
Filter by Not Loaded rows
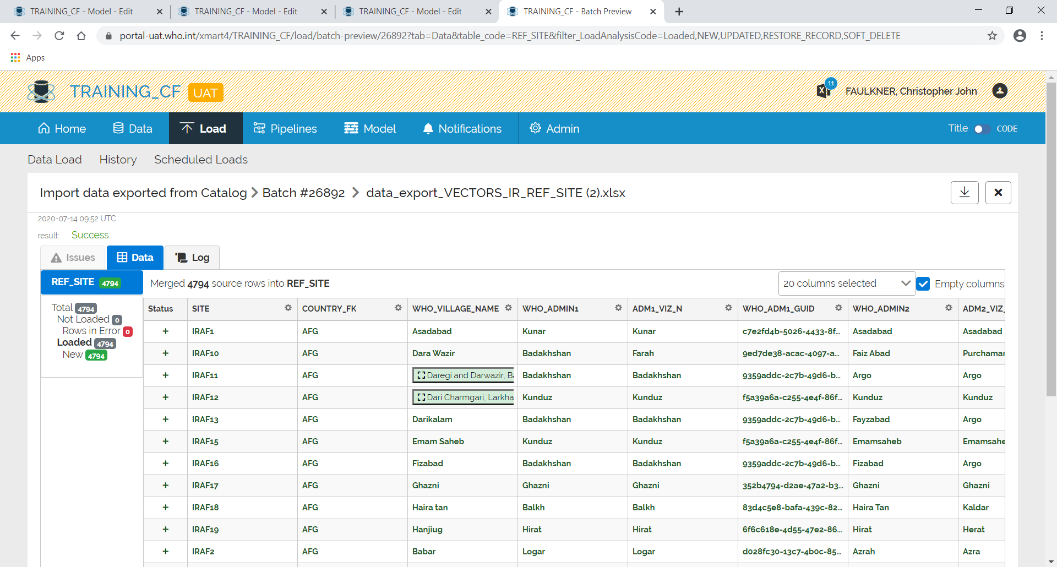pos(89,320)
